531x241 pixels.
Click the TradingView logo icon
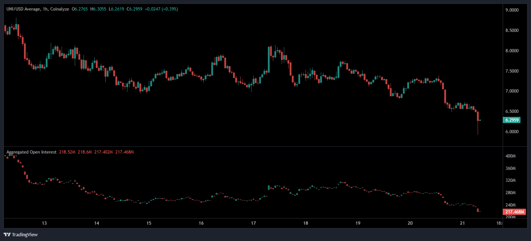pyautogui.click(x=7, y=234)
